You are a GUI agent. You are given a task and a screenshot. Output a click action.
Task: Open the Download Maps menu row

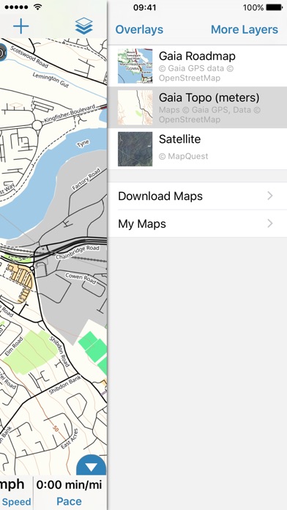(x=197, y=196)
